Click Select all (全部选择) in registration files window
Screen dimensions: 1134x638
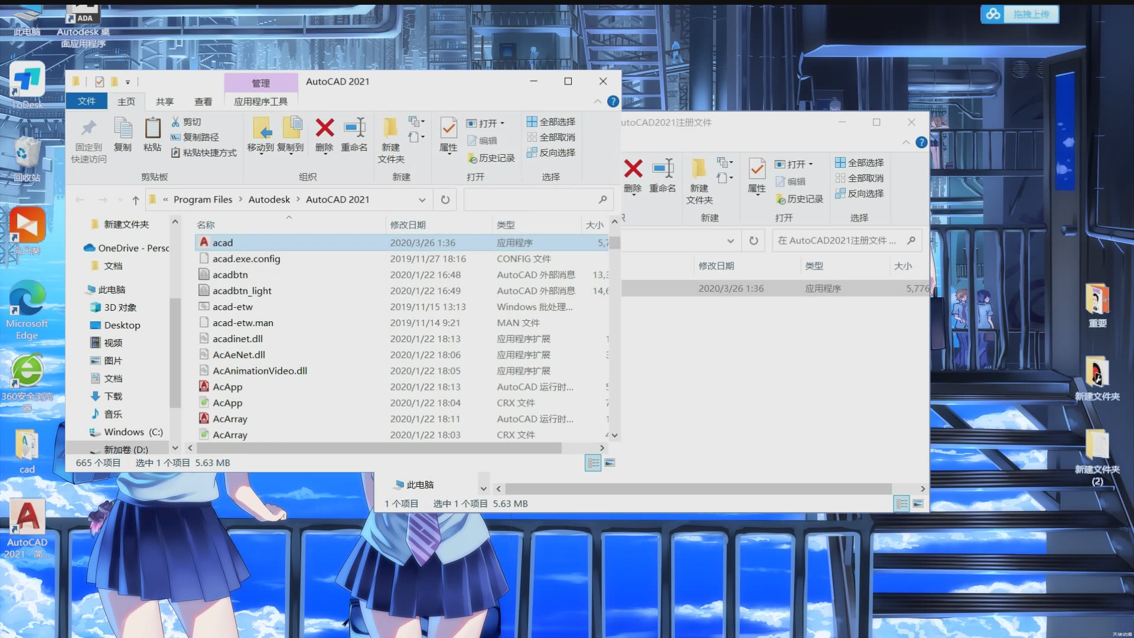(x=859, y=162)
